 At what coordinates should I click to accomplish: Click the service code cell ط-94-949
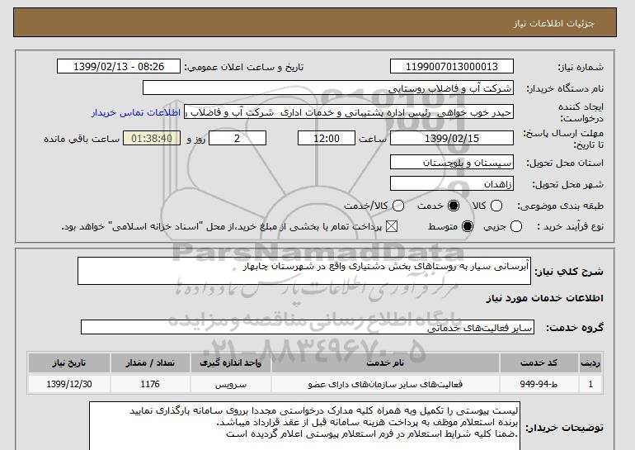tap(539, 384)
